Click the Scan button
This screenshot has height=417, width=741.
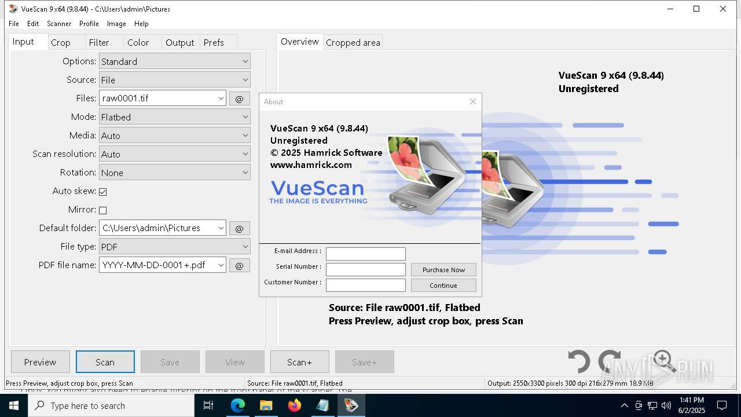click(105, 362)
